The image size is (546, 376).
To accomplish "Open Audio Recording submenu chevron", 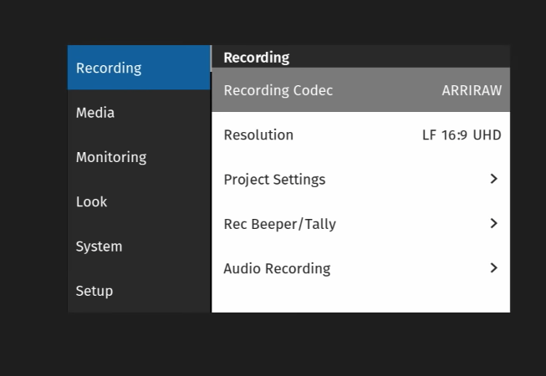I will [x=493, y=268].
